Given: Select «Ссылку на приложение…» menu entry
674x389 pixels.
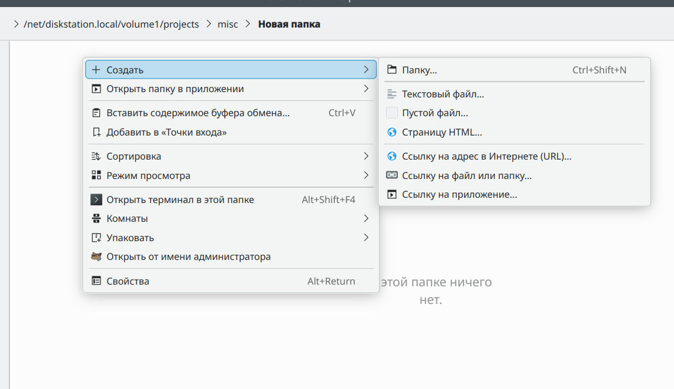Looking at the screenshot, I should tap(459, 194).
